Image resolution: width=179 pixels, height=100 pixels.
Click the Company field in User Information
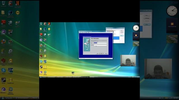point(100,45)
